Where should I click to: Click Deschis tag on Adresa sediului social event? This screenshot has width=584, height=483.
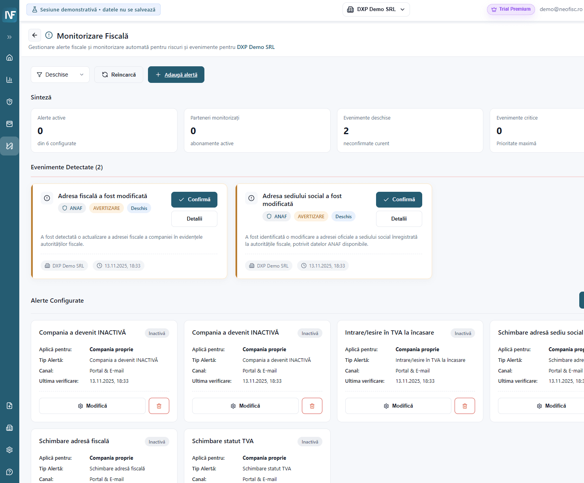click(x=343, y=217)
